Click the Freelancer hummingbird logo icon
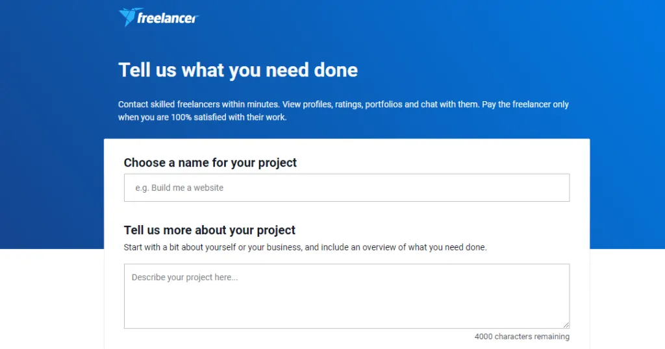Screen dimensions: 665x349 [x=127, y=18]
